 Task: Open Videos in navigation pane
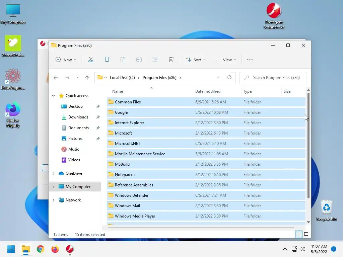[74, 160]
